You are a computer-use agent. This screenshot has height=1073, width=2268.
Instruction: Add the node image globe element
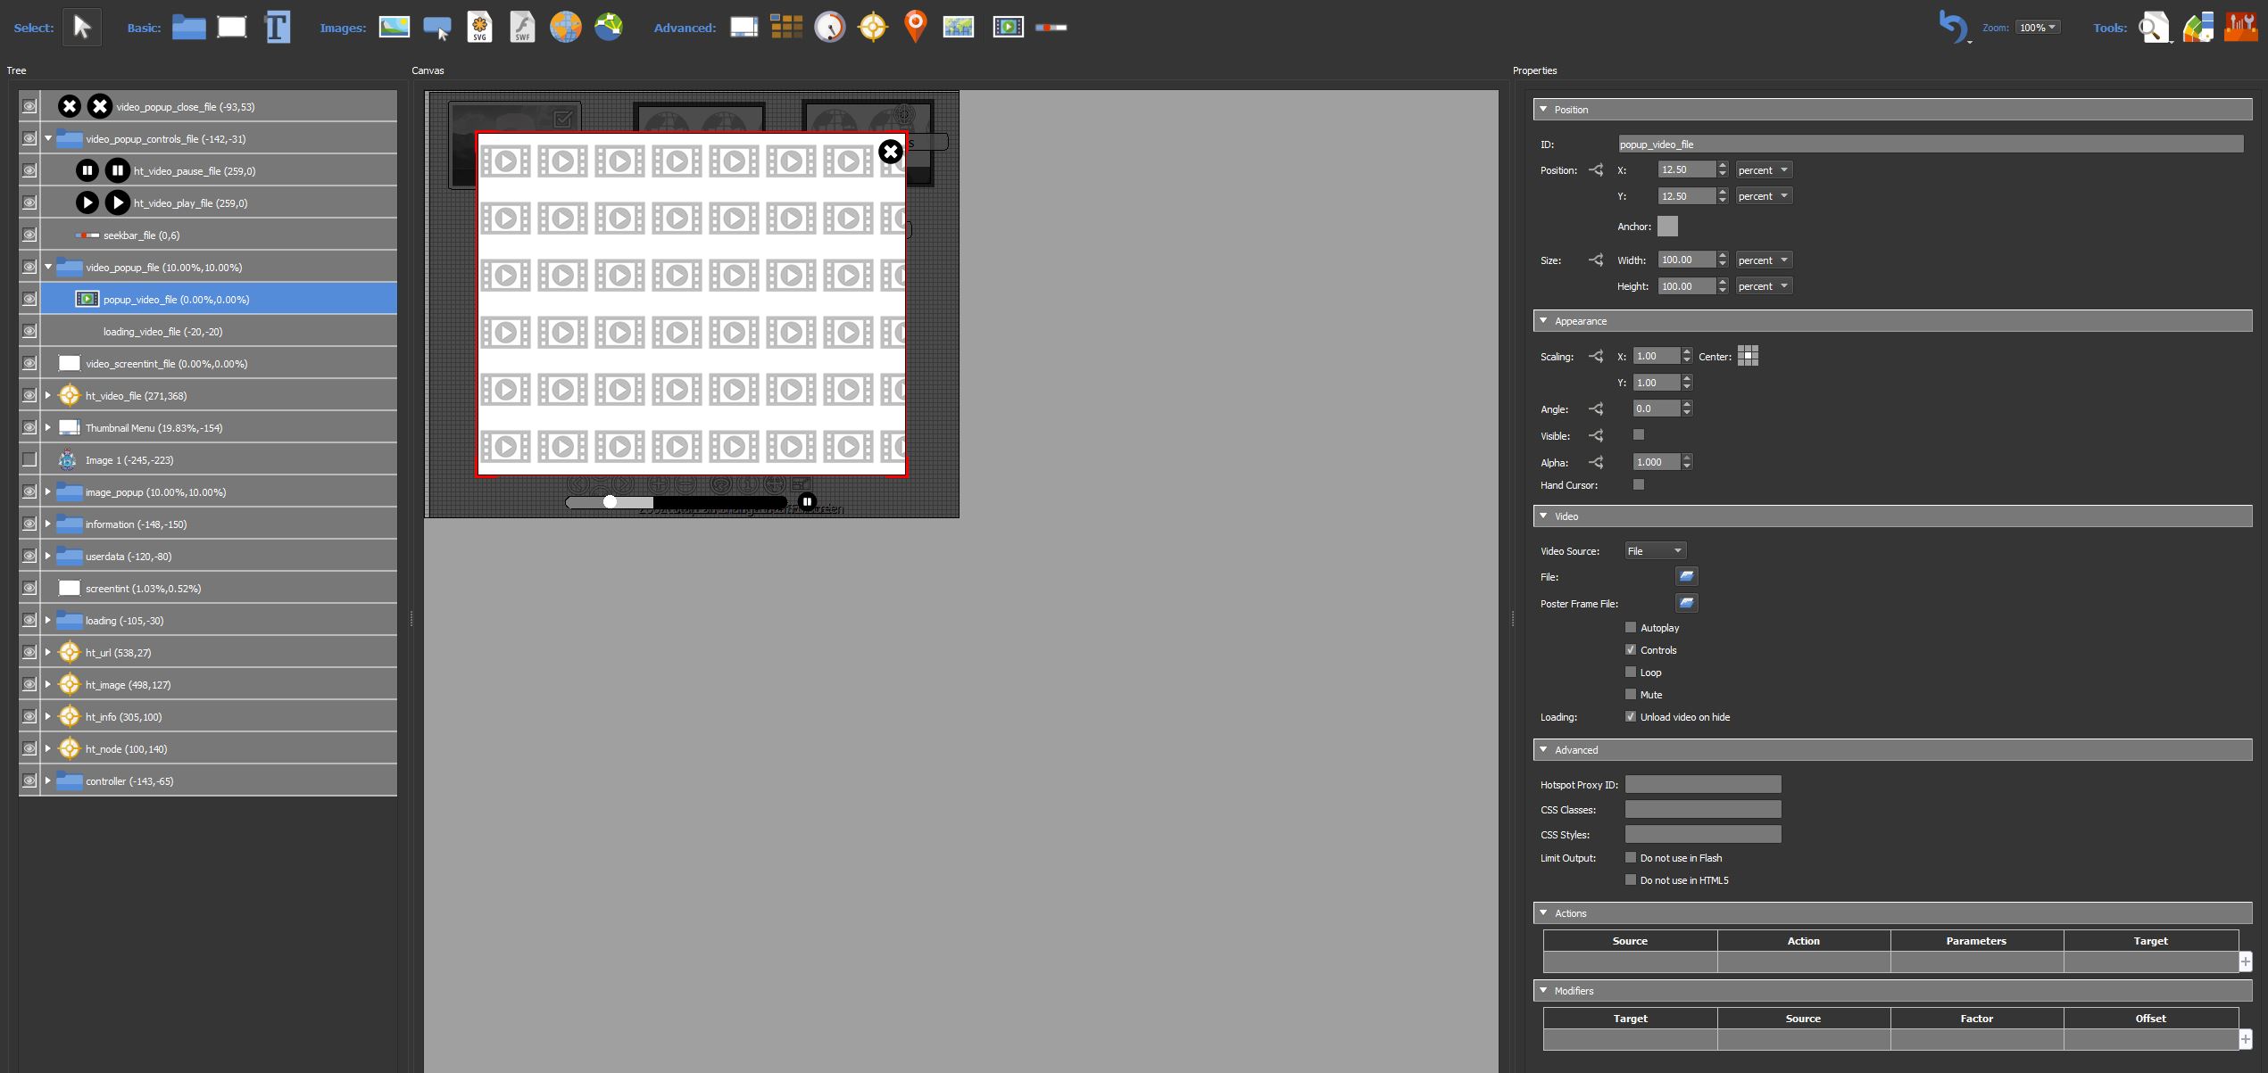click(x=609, y=28)
